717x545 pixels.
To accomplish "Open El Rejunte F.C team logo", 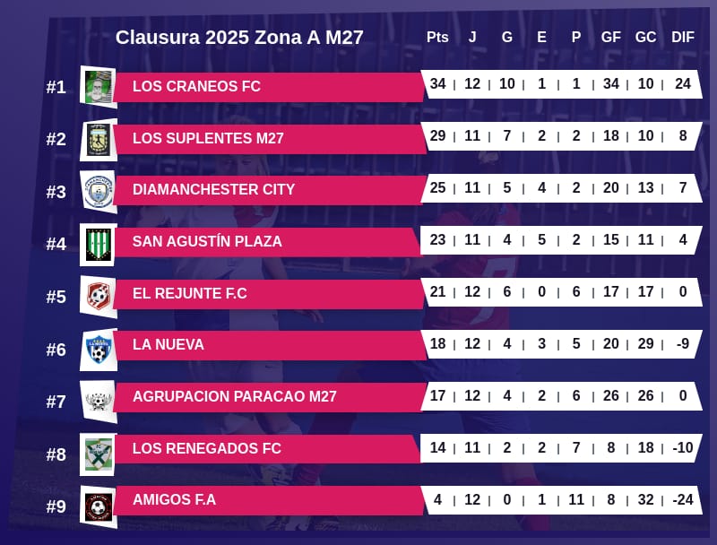I will 99,295.
